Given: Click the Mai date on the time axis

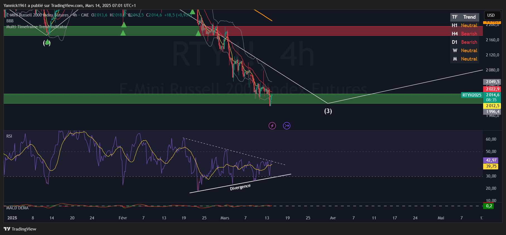Looking at the screenshot, I should (x=441, y=218).
